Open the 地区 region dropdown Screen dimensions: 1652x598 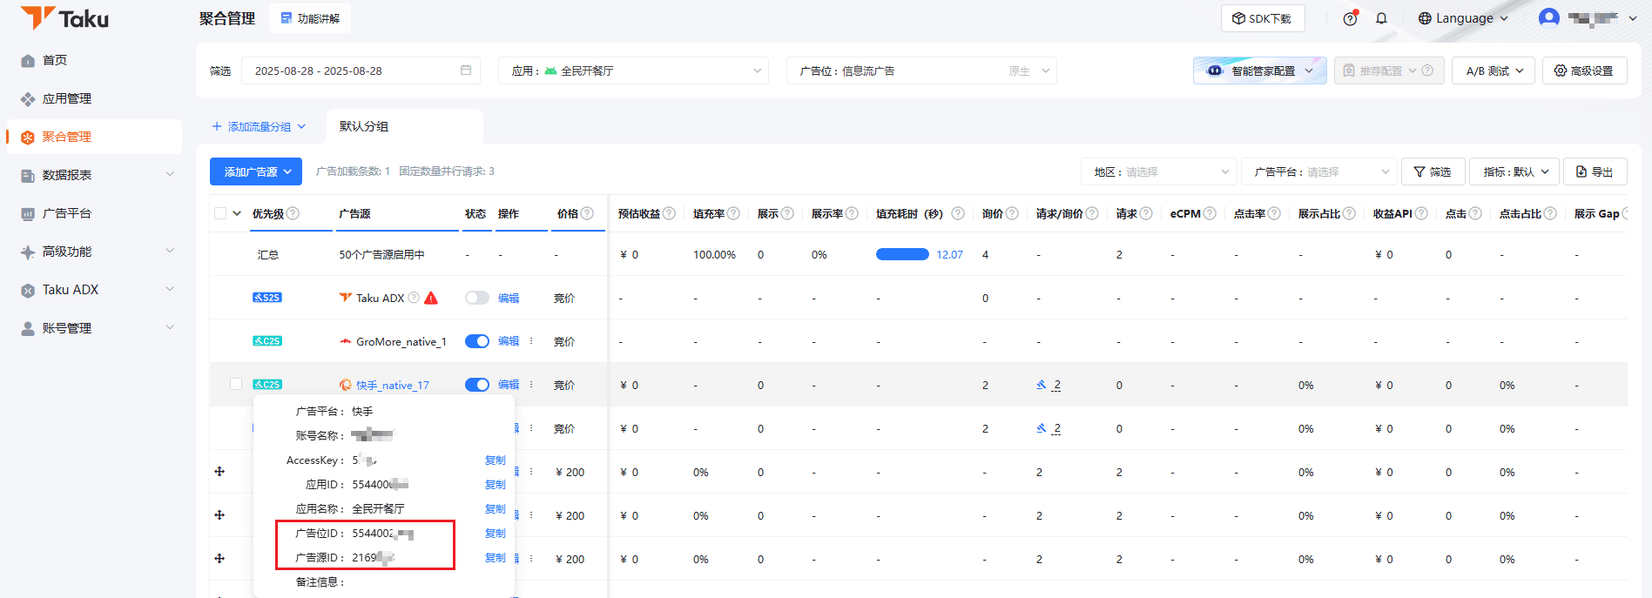click(x=1159, y=171)
